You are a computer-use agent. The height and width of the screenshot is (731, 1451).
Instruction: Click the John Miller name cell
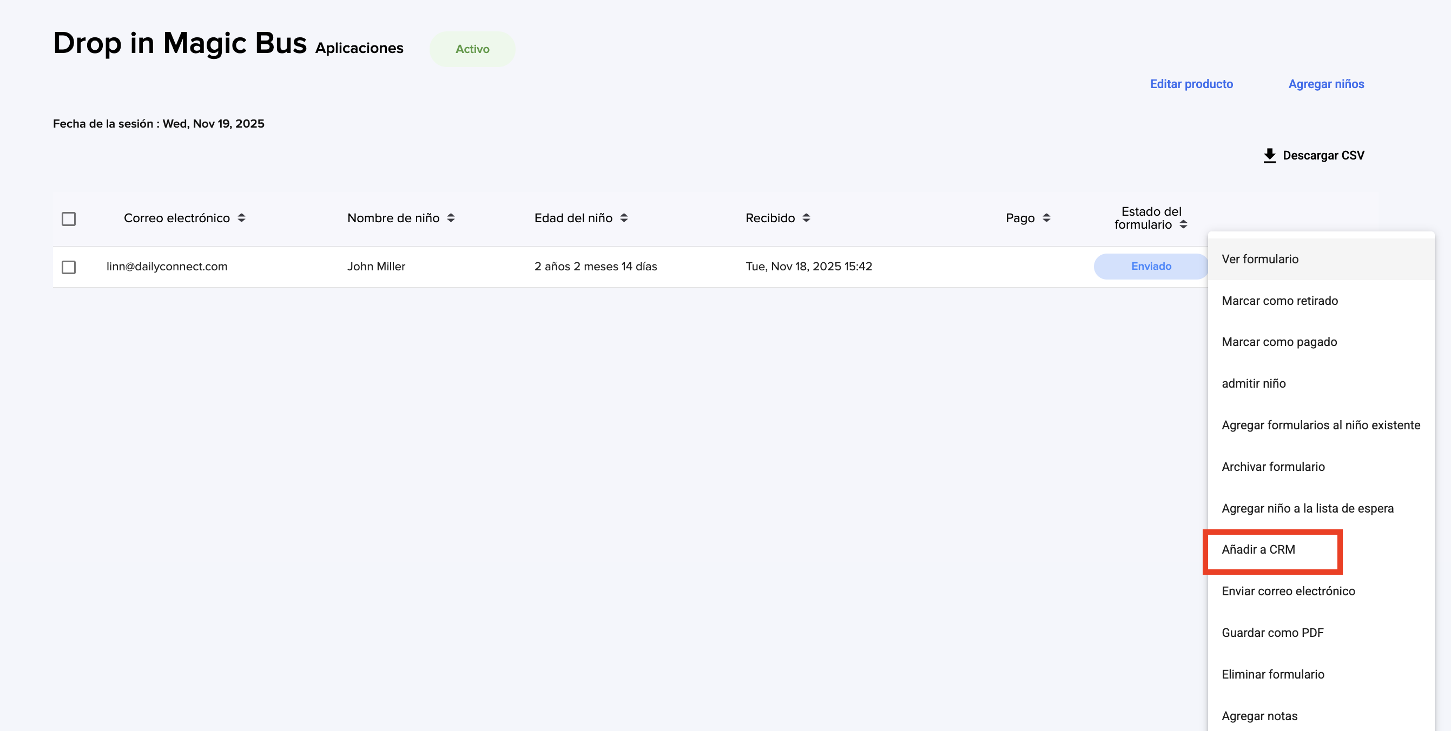pos(375,266)
